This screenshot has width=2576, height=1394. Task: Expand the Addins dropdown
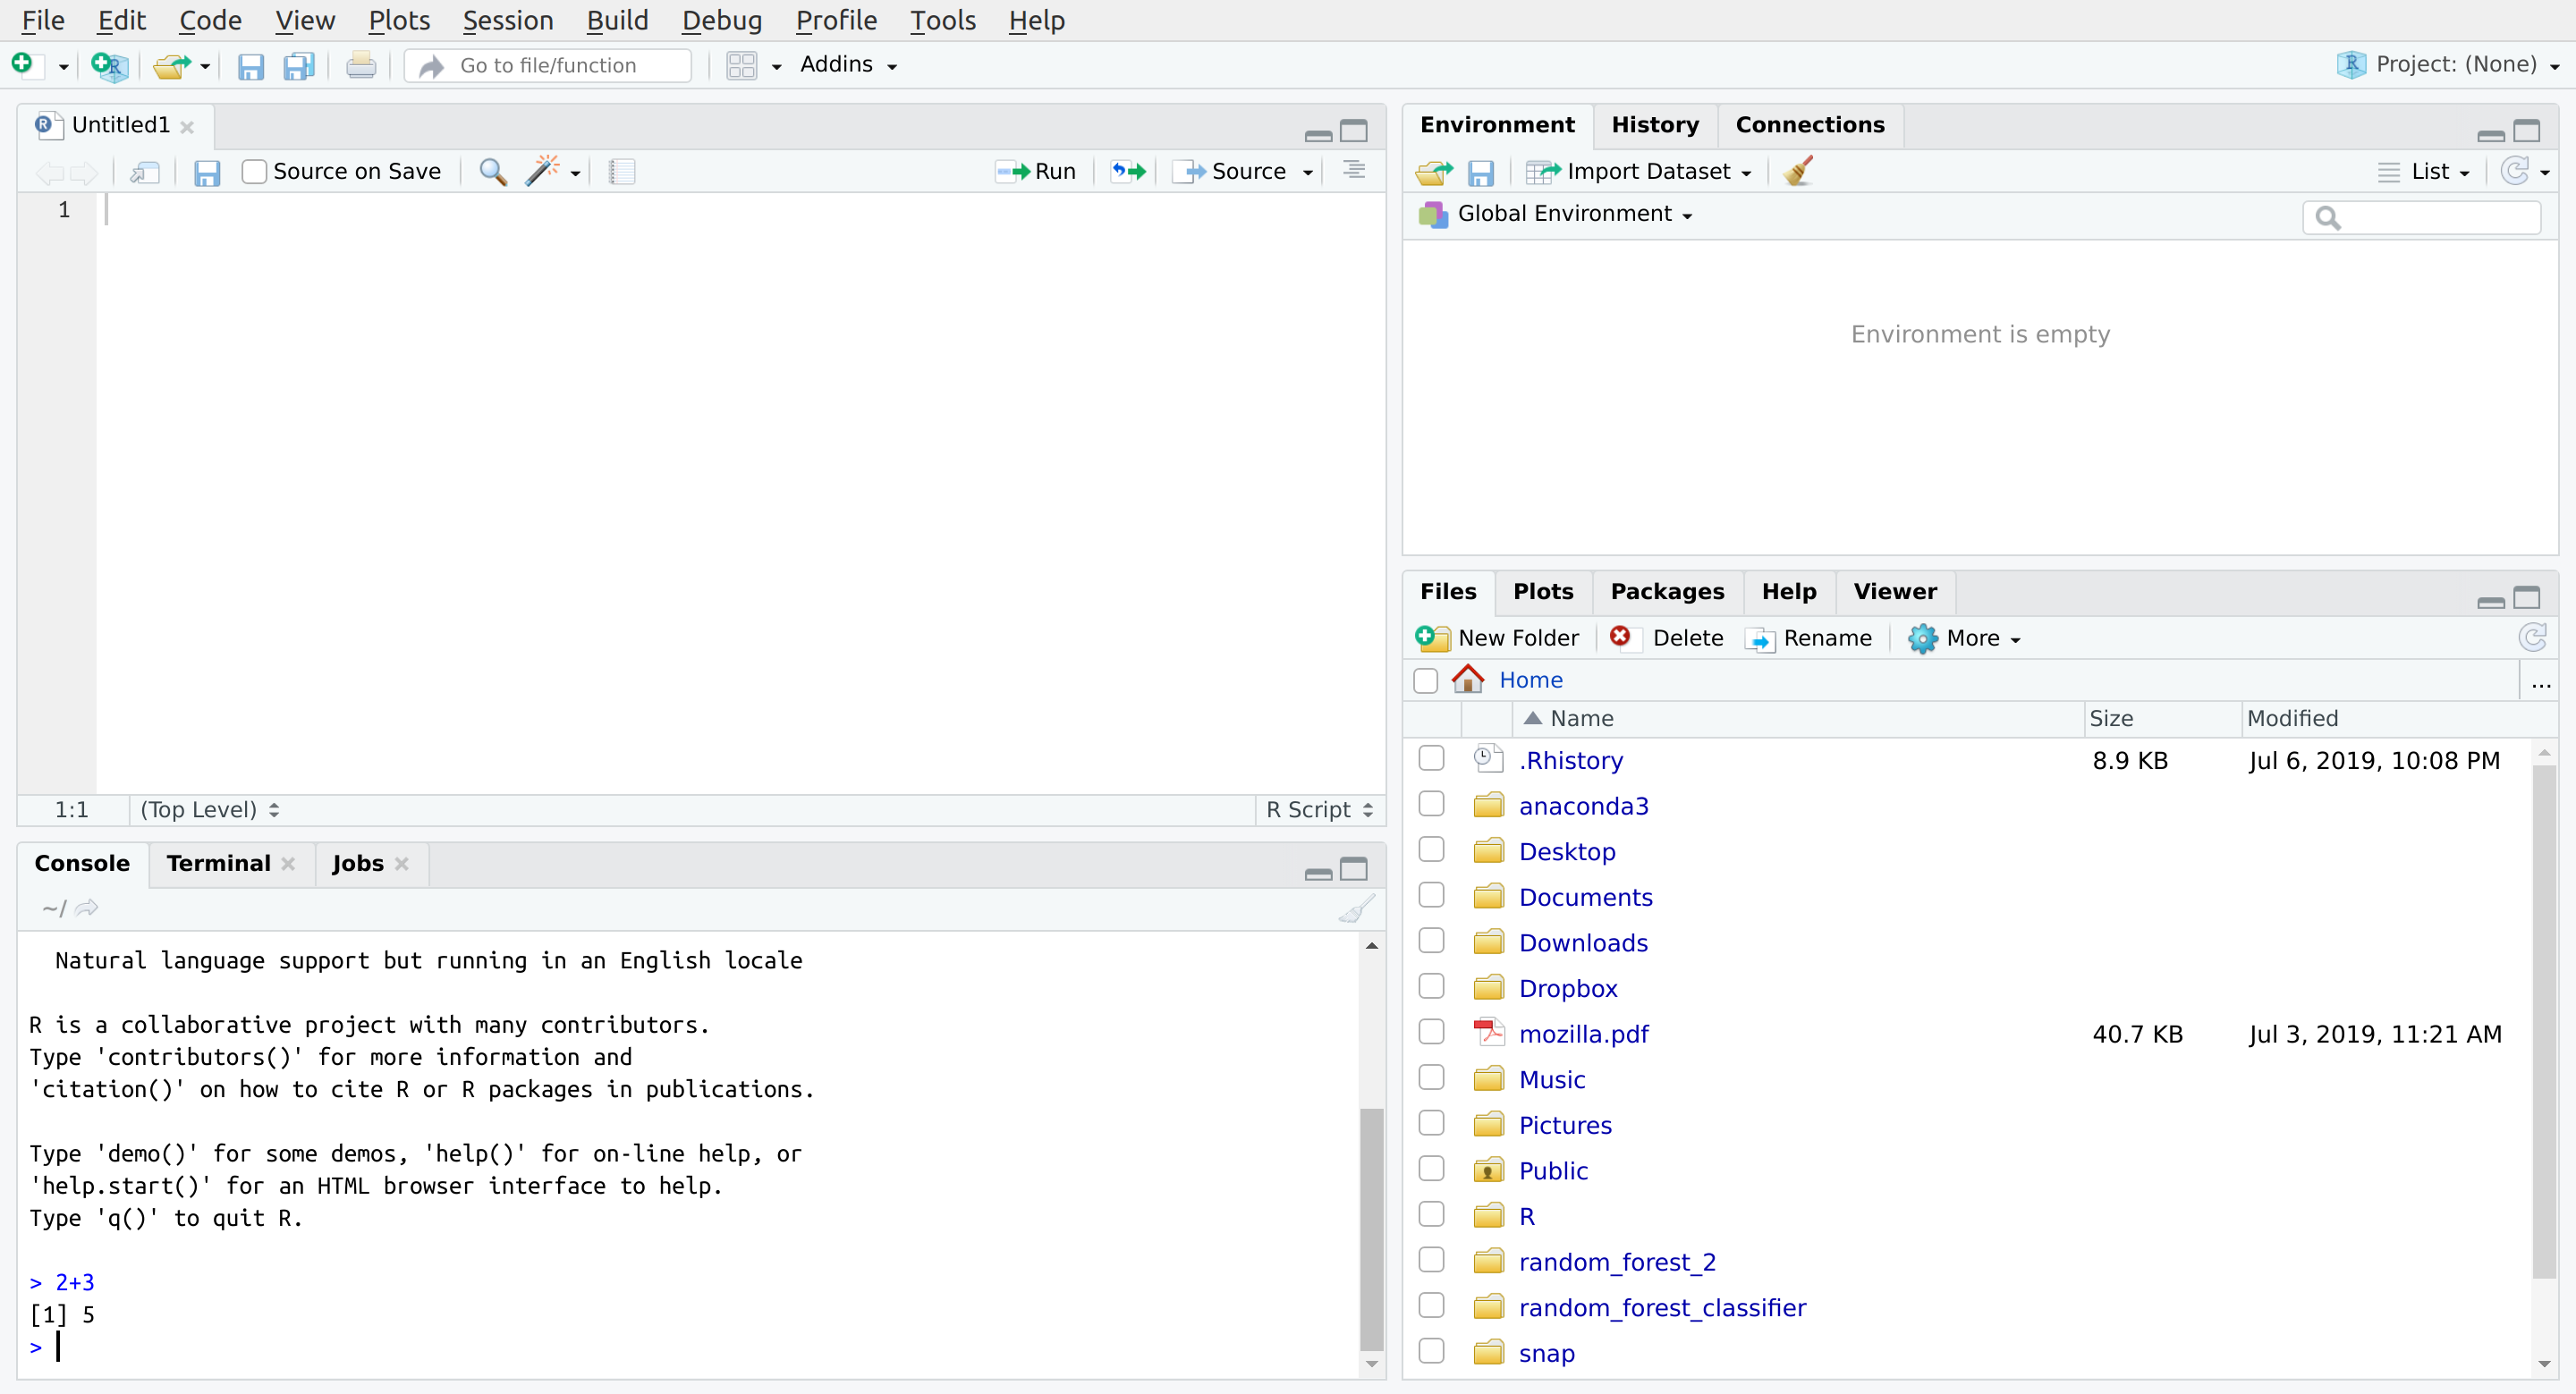[x=848, y=65]
